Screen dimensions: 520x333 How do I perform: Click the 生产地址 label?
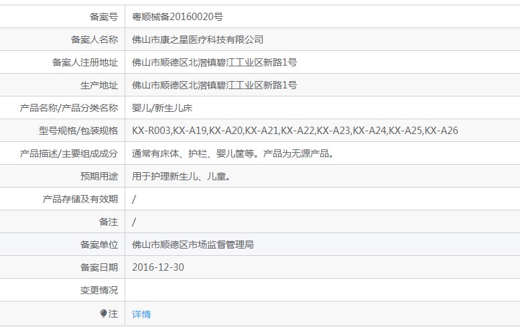coord(99,85)
